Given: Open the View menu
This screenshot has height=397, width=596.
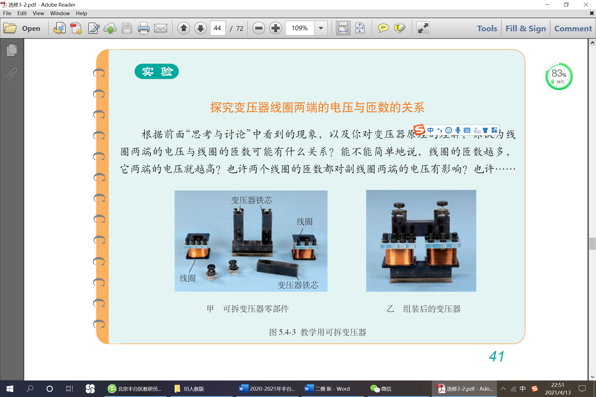Looking at the screenshot, I should coord(38,13).
